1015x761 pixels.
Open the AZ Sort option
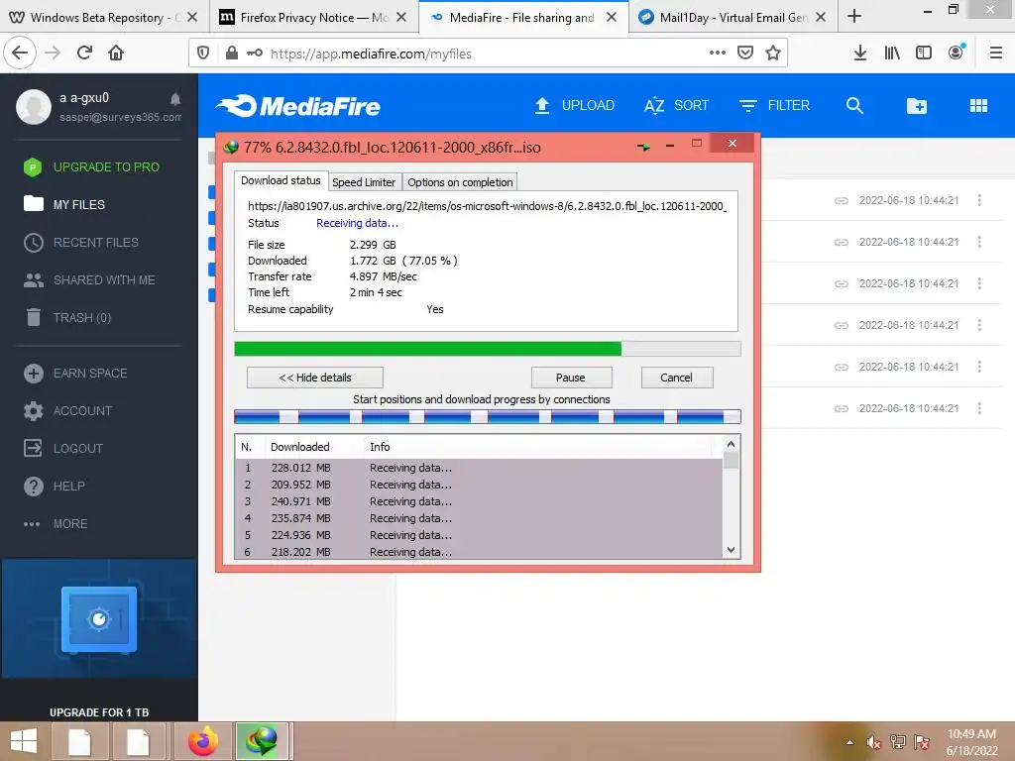coord(676,105)
